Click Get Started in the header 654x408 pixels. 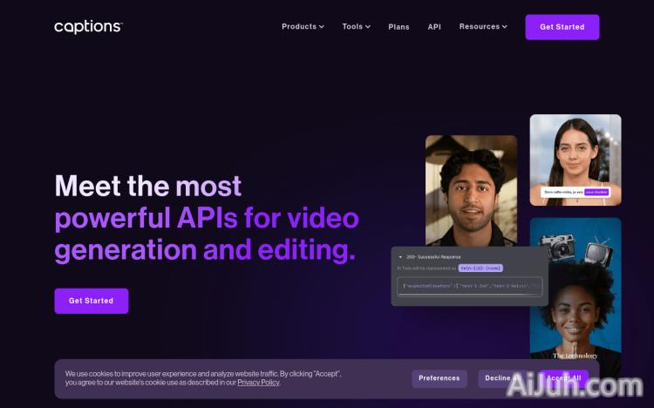pyautogui.click(x=562, y=27)
